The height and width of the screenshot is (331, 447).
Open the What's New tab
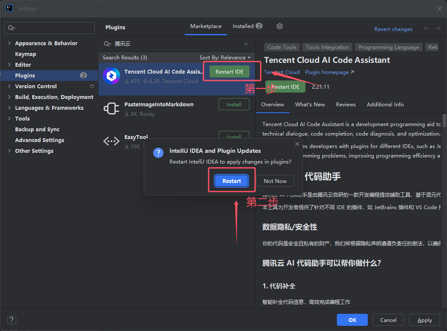[x=310, y=105]
